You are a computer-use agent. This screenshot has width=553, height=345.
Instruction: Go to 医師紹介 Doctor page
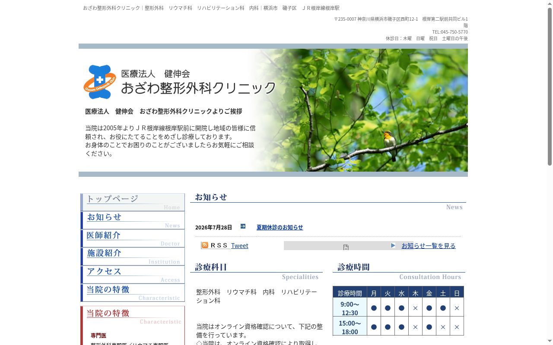(x=133, y=238)
